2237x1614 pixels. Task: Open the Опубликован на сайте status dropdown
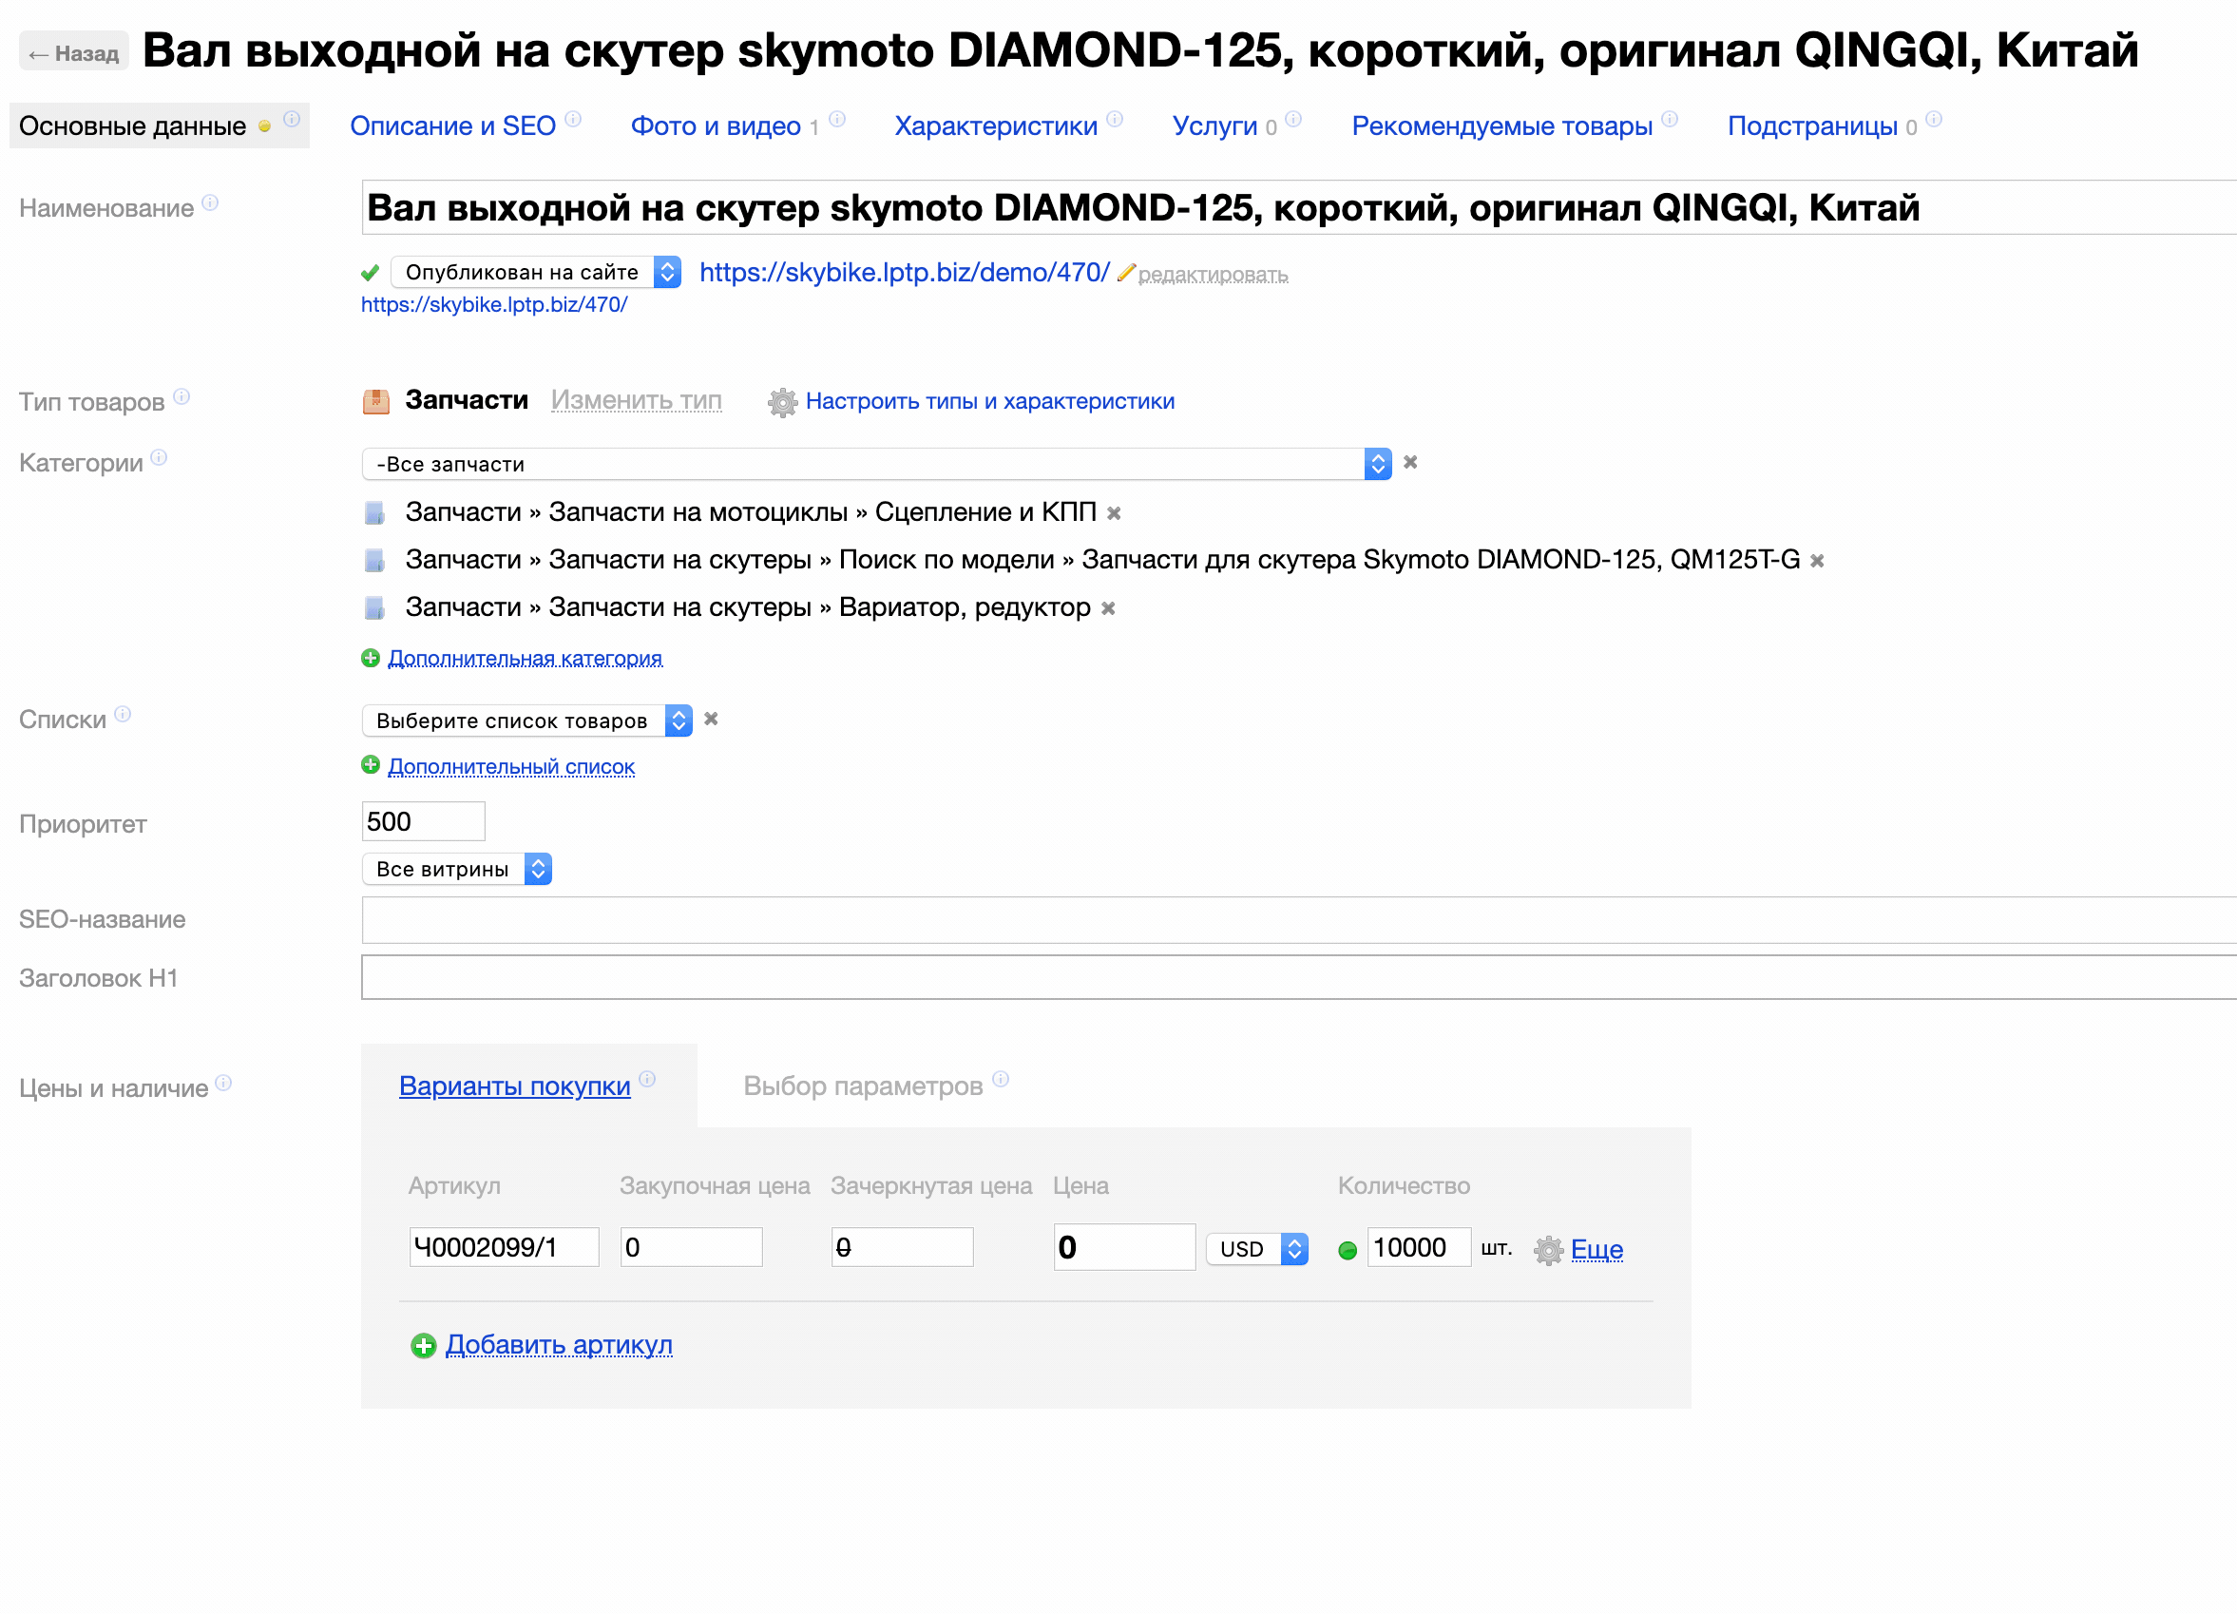pos(536,271)
